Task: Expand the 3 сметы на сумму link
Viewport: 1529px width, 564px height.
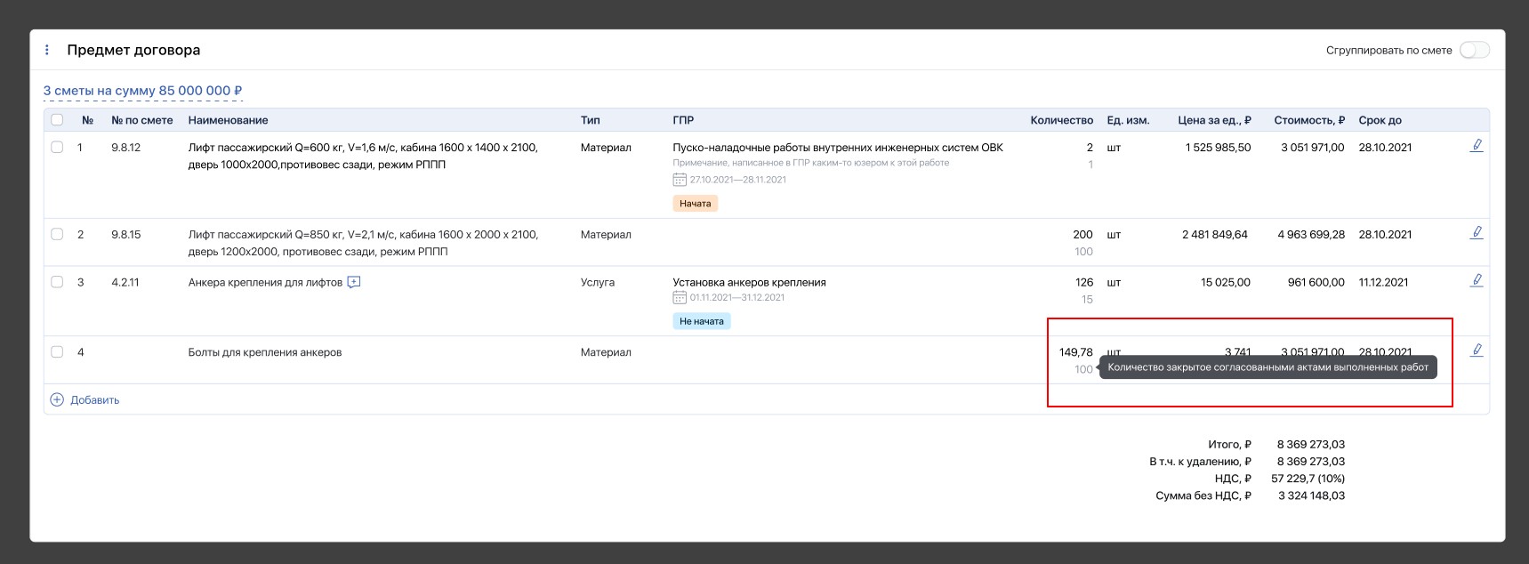Action: click(143, 91)
